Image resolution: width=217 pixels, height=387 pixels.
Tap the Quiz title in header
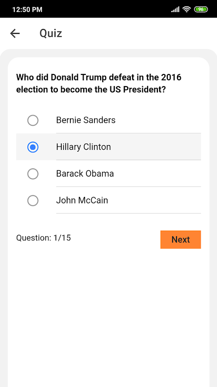tap(51, 33)
